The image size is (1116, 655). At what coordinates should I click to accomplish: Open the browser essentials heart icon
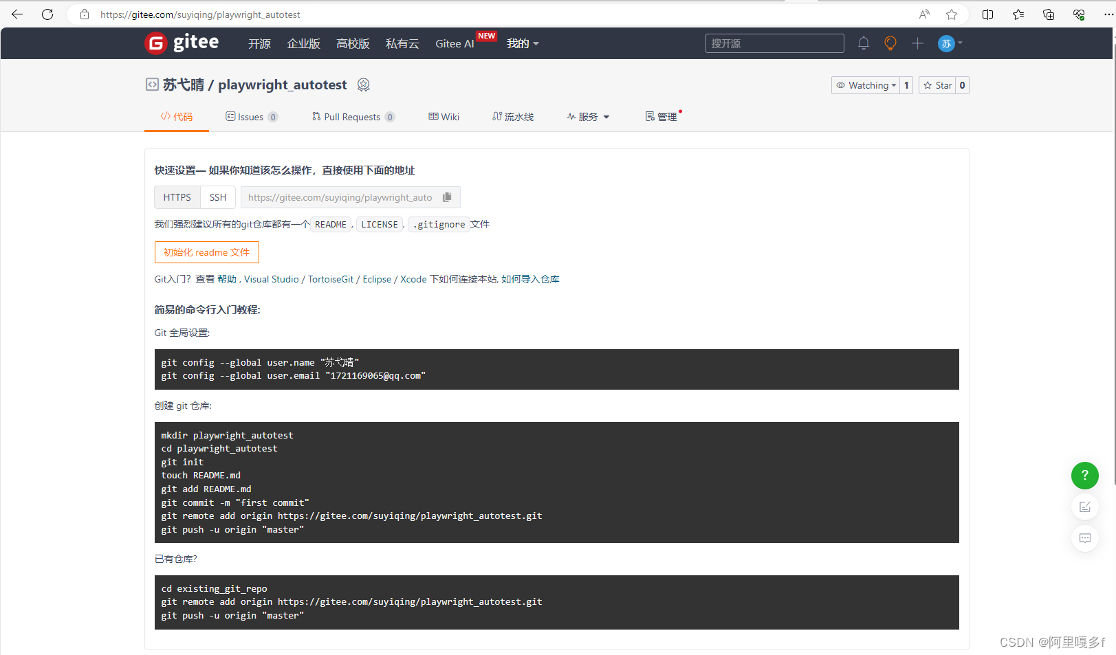tap(1079, 14)
